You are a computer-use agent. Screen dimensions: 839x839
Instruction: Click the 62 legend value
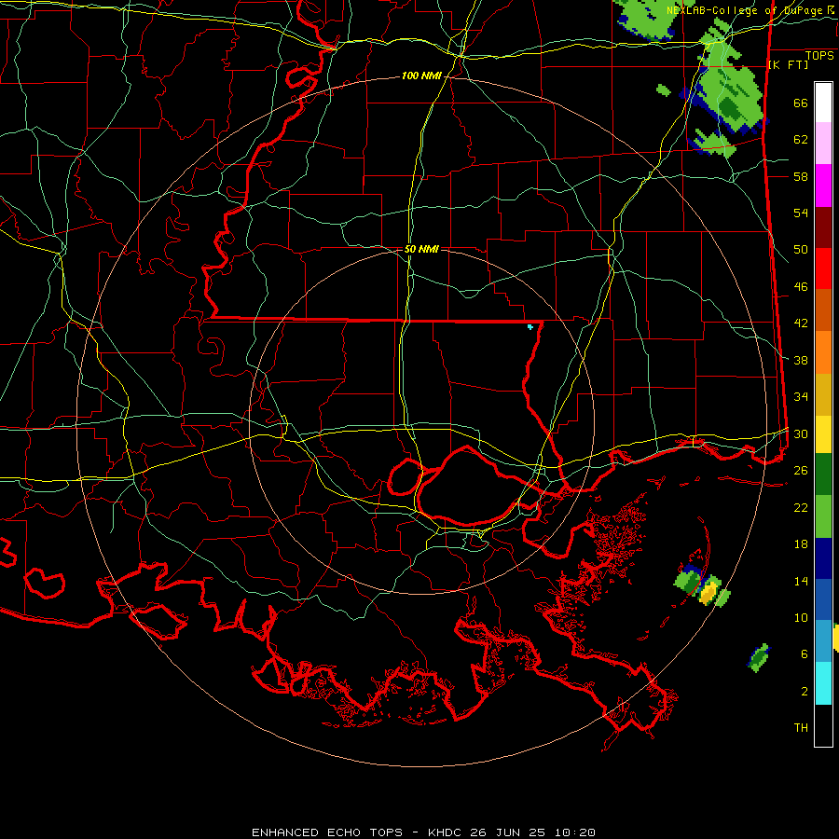pyautogui.click(x=801, y=140)
